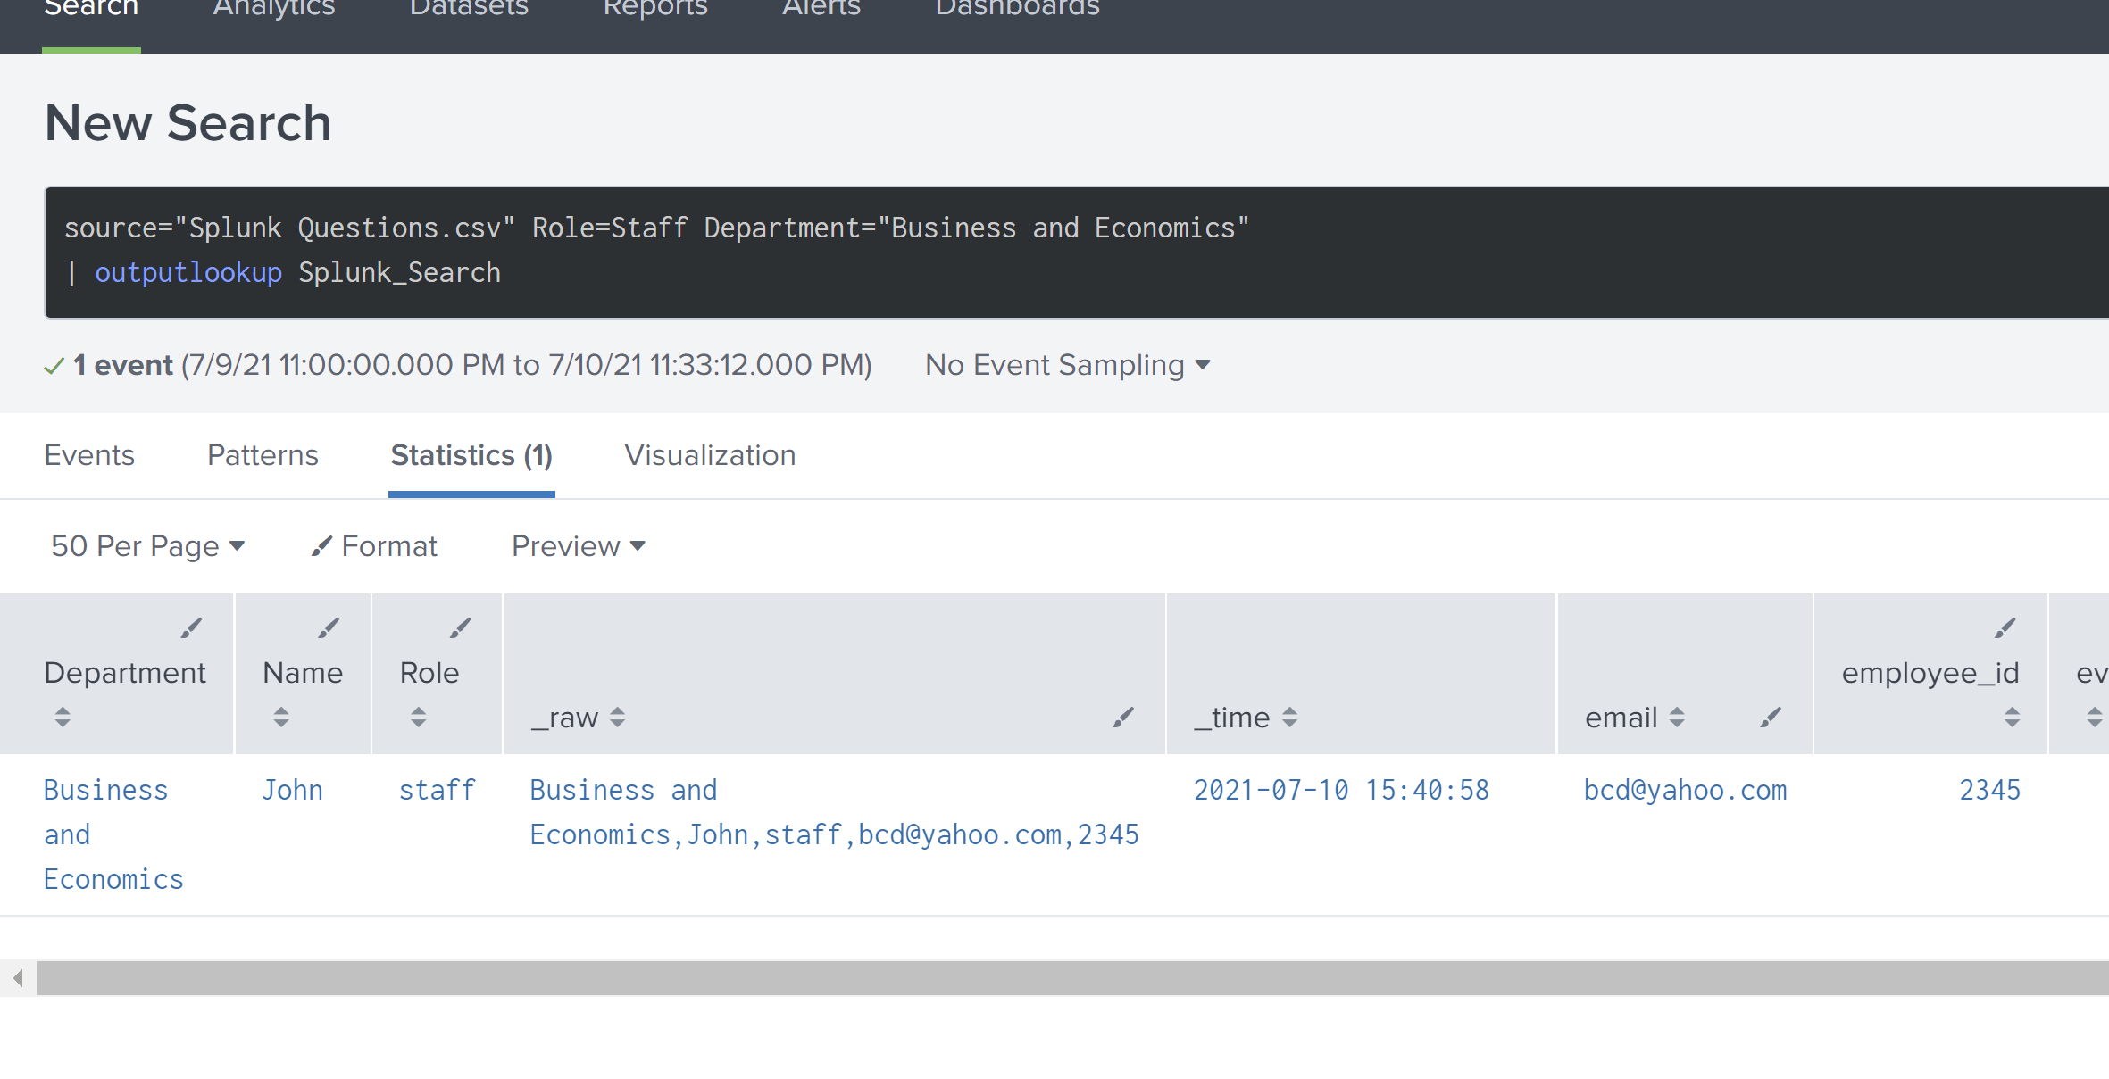This screenshot has width=2109, height=1079.
Task: Click the edit pencil icon in the _raw column
Action: 1123,717
